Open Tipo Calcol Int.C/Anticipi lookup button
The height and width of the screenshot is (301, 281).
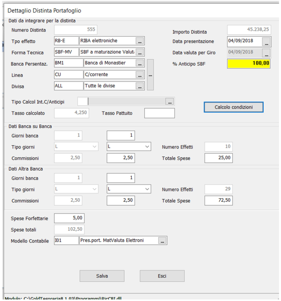pos(169,102)
